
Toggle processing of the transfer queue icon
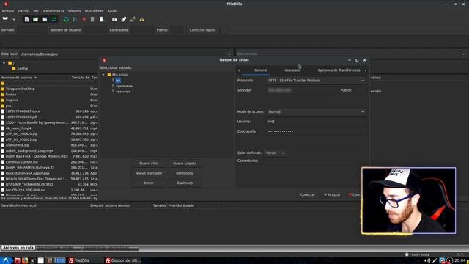point(75,20)
